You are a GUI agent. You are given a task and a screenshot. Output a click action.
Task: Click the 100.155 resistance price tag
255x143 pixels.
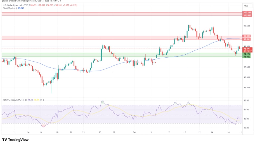tap(247, 13)
